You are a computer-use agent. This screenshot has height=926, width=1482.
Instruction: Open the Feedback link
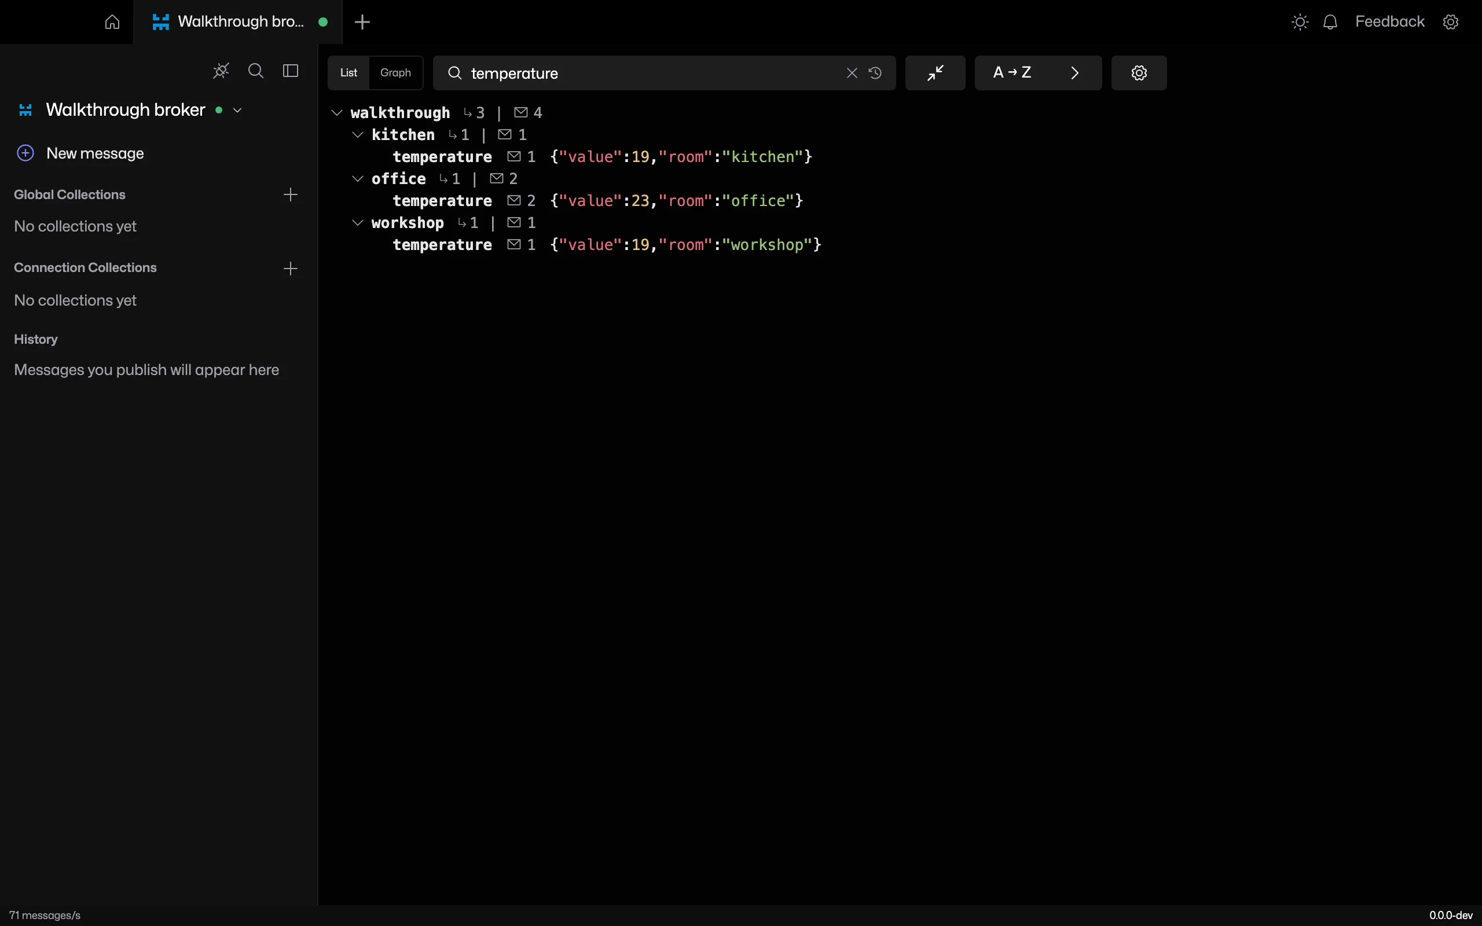(1389, 21)
